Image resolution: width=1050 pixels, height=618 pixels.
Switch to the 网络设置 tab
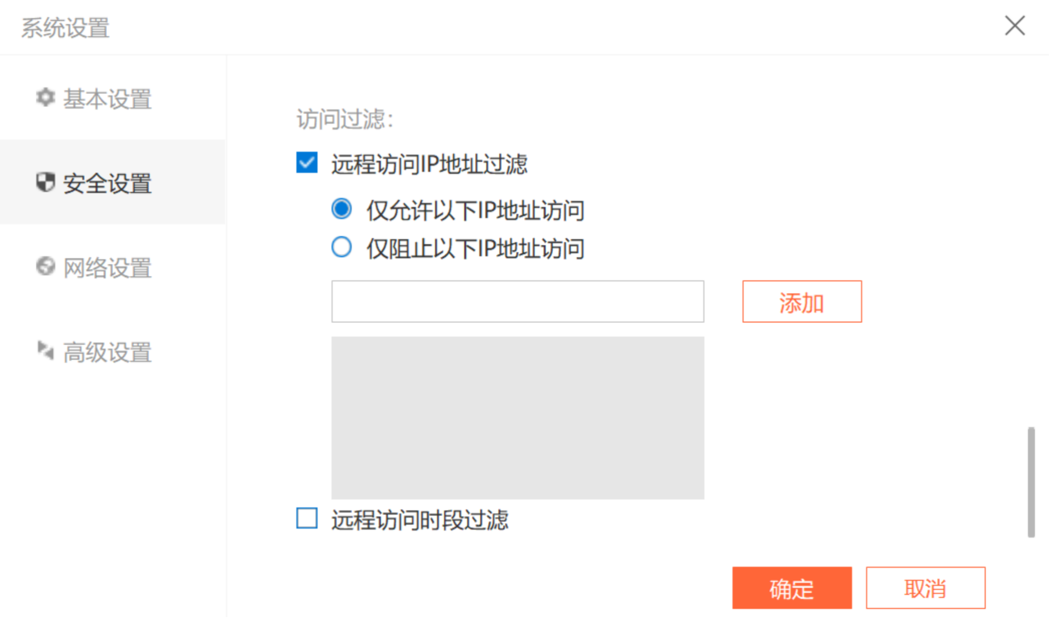coord(107,267)
